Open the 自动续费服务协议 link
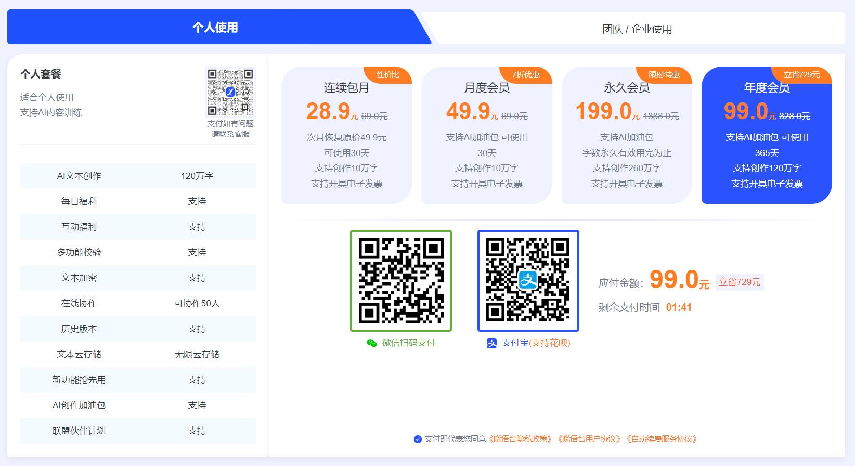 click(662, 439)
